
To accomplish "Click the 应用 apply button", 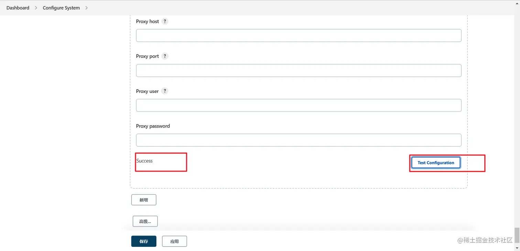I will click(x=174, y=241).
